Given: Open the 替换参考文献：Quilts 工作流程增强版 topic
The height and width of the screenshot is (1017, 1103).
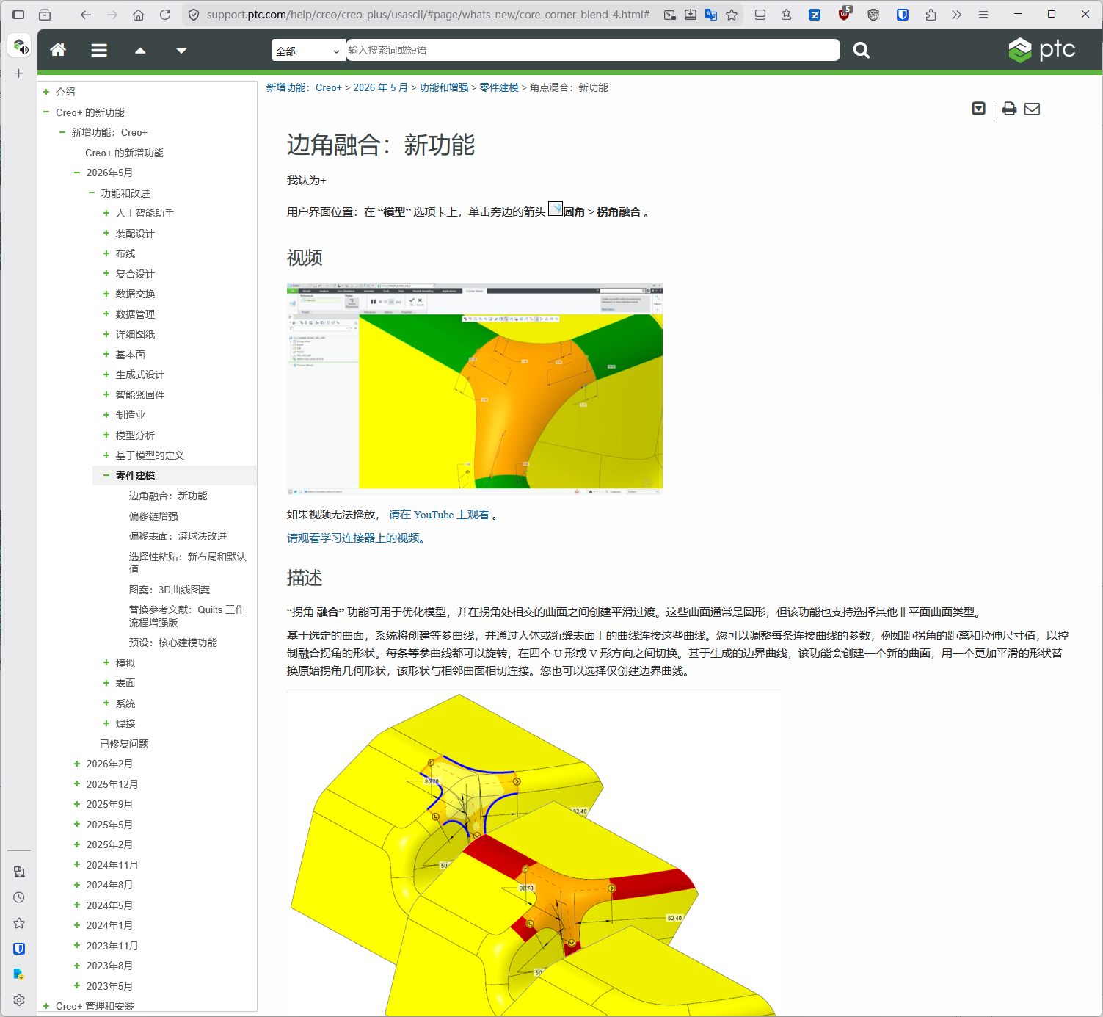Looking at the screenshot, I should coord(187,616).
